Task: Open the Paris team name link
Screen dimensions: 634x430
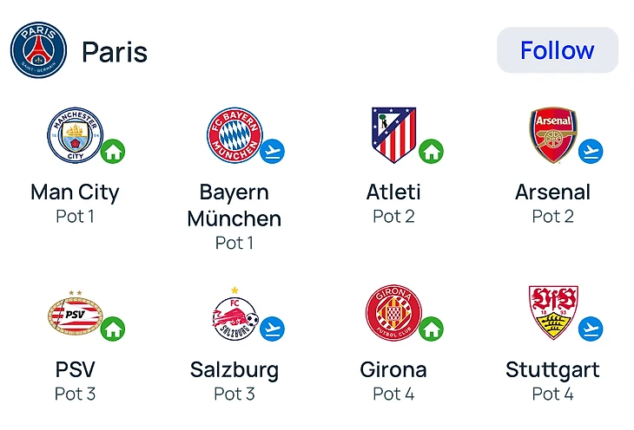Action: [115, 52]
